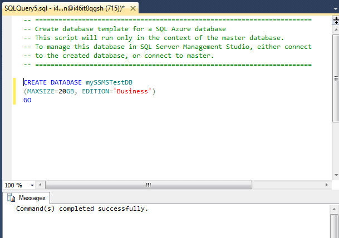This screenshot has height=238, width=339.
Task: Click 'Command(s) completed successfully.' message
Action: tap(82, 209)
